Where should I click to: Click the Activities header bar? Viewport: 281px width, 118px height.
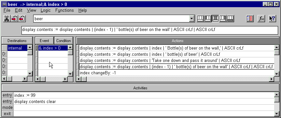click(140, 88)
